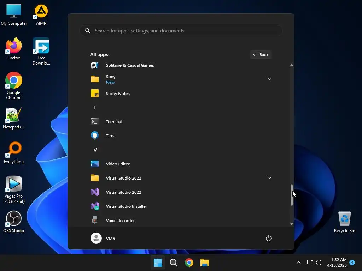Open the notification badge showing 4

click(352, 263)
